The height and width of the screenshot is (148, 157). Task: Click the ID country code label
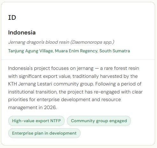12,18
